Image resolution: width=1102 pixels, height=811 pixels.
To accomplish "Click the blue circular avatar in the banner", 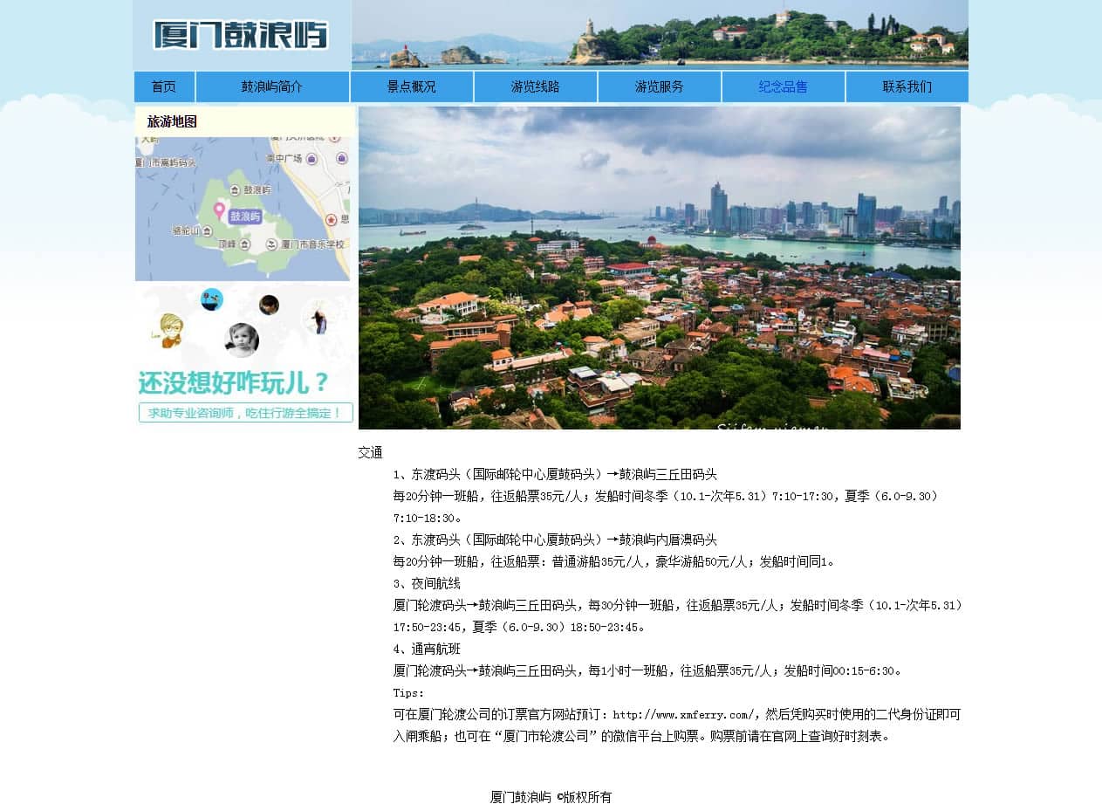I will coord(212,299).
